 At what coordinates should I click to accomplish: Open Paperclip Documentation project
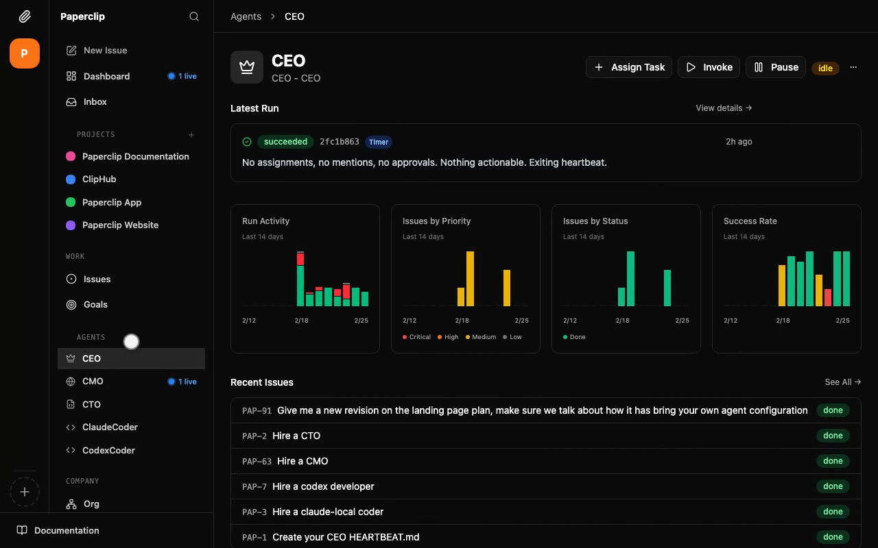click(x=131, y=156)
